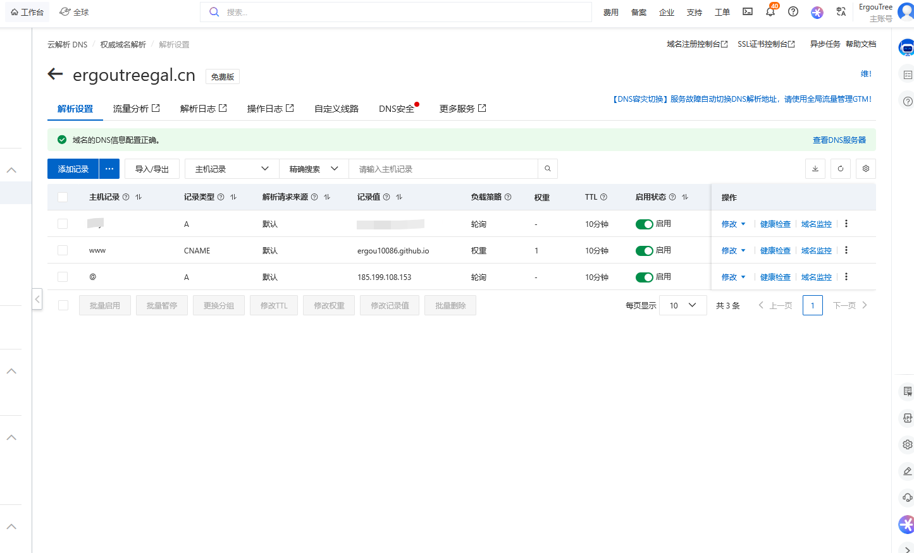Click the 添加记录 button
Viewport: 914px width, 553px height.
click(73, 169)
